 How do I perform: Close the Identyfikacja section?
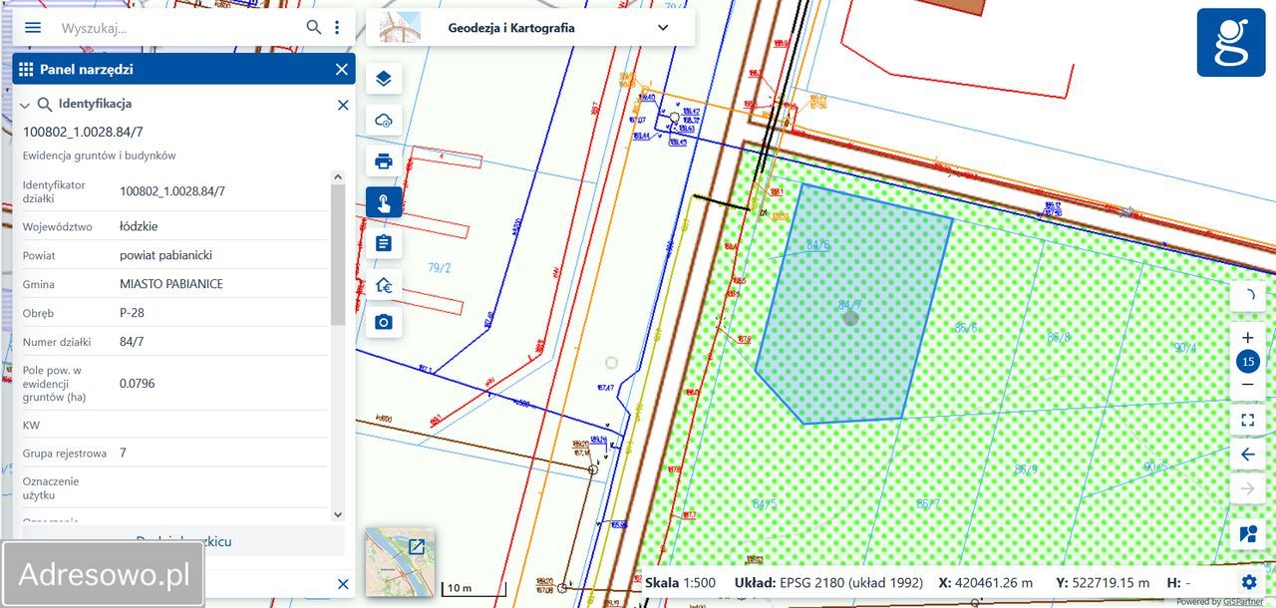[x=343, y=105]
